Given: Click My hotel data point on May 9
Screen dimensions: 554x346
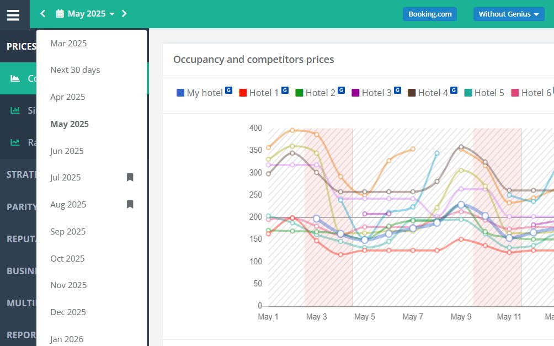Looking at the screenshot, I should pyautogui.click(x=461, y=205).
